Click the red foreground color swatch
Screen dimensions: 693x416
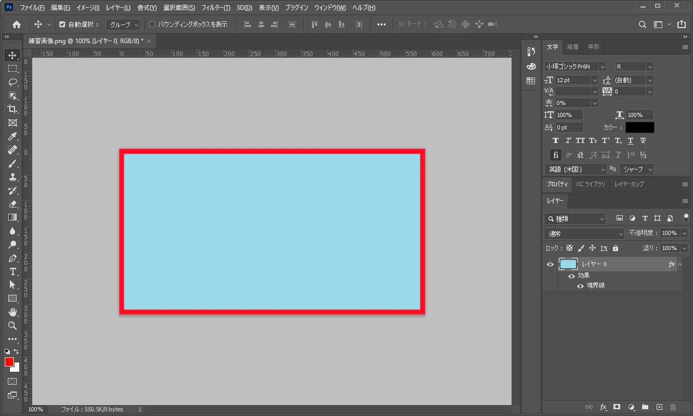(x=9, y=362)
